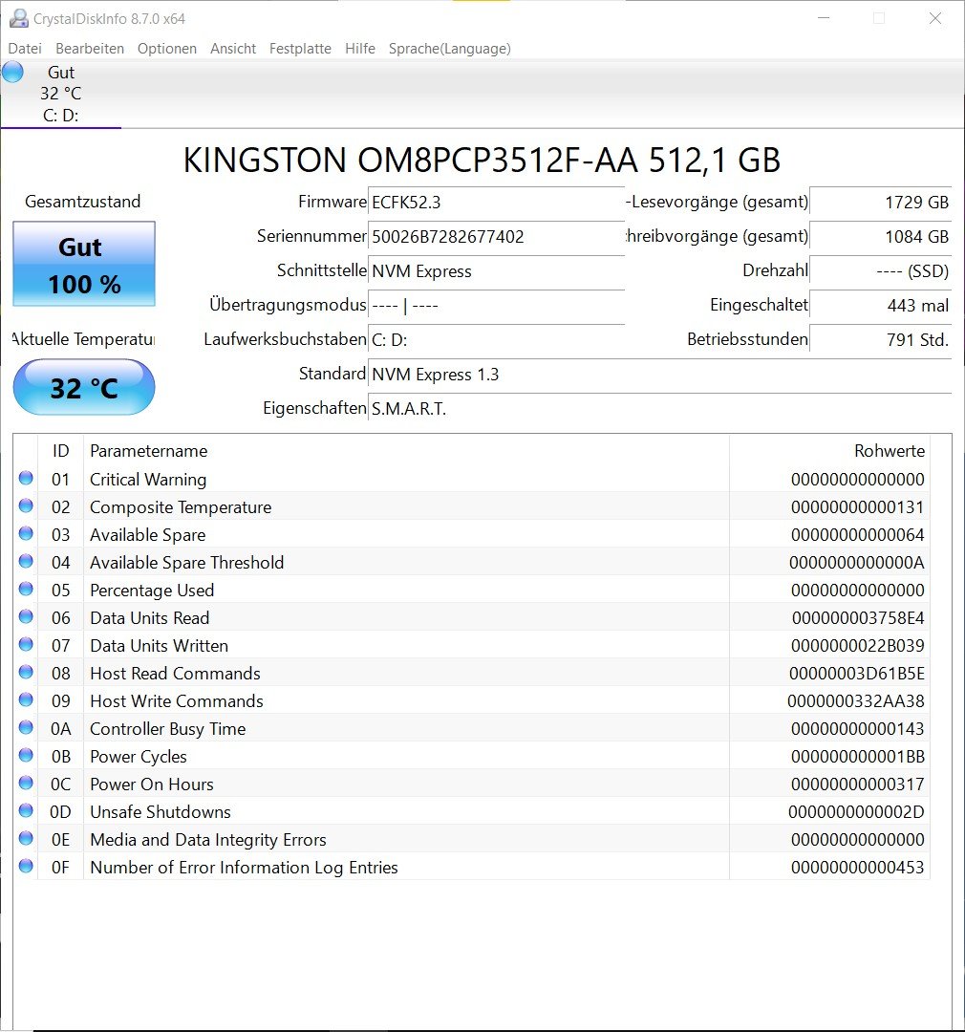The width and height of the screenshot is (965, 1032).
Task: Click status orb for Data Units Read
Action: [26, 616]
